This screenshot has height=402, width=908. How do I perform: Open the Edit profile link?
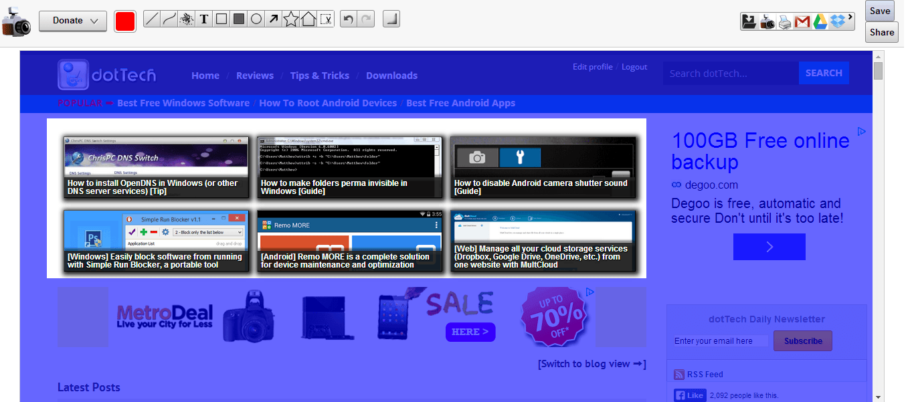[593, 67]
